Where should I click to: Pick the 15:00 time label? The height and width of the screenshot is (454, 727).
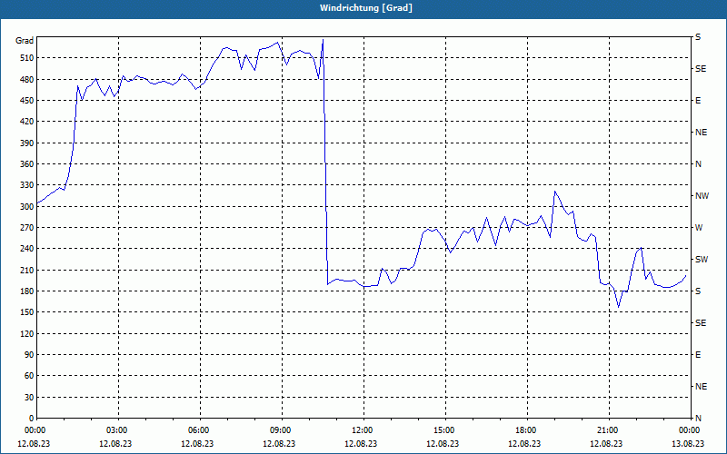coord(445,430)
